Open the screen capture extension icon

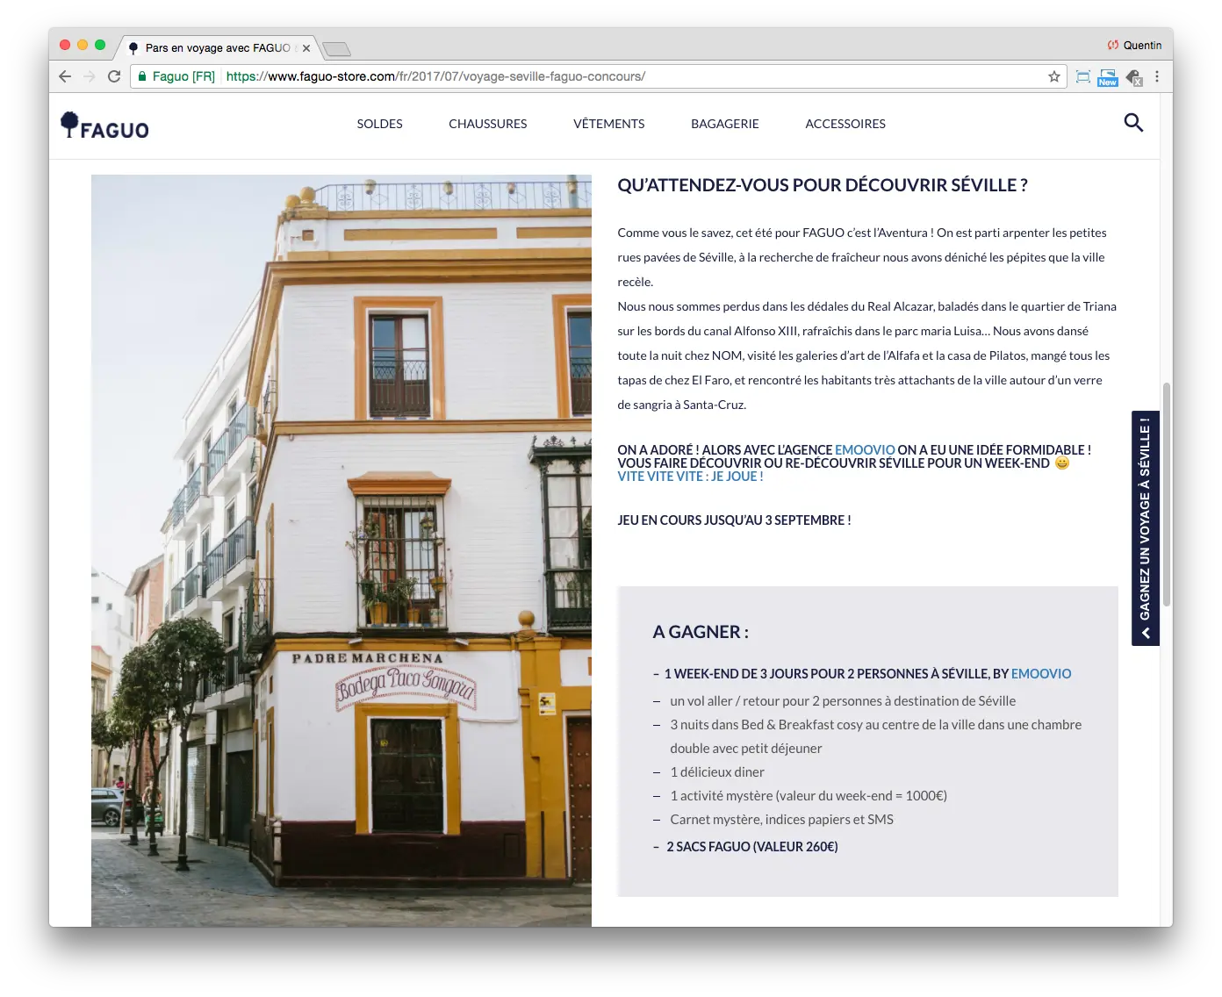coord(1083,77)
